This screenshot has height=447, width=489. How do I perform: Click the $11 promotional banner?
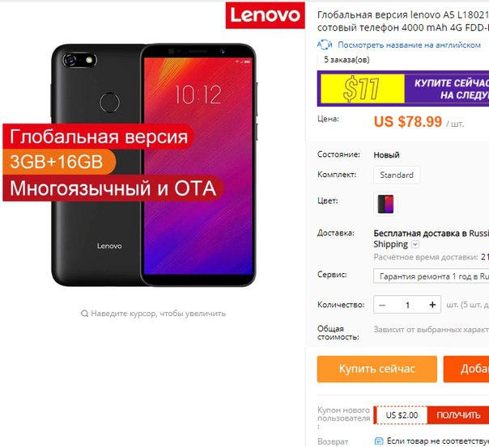403,89
